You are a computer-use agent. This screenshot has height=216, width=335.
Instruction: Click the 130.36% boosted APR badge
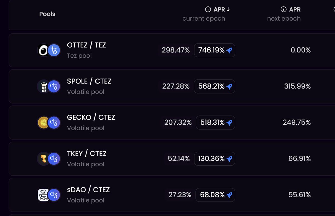pos(214,159)
